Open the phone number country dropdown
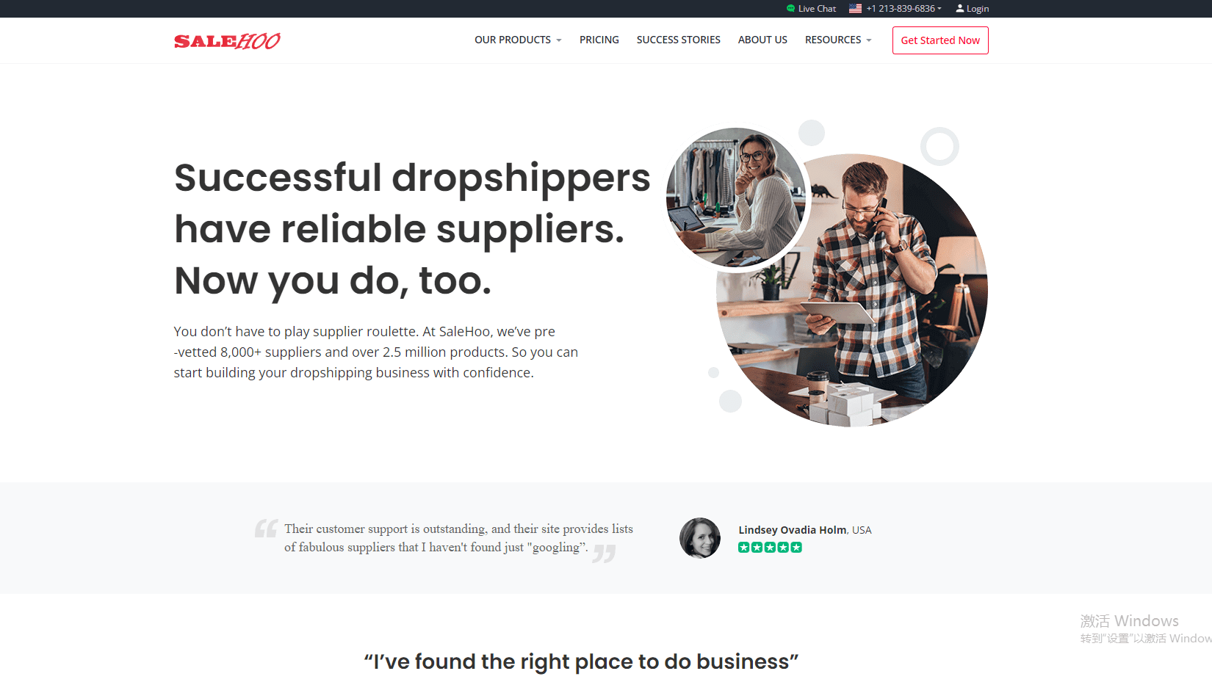 click(895, 9)
